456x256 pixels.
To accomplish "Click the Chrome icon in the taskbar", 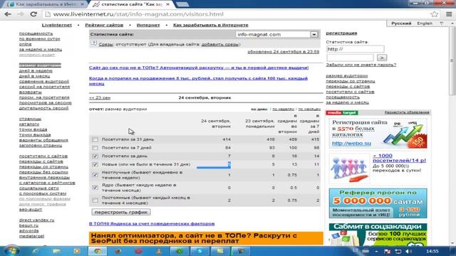I will point(97,251).
